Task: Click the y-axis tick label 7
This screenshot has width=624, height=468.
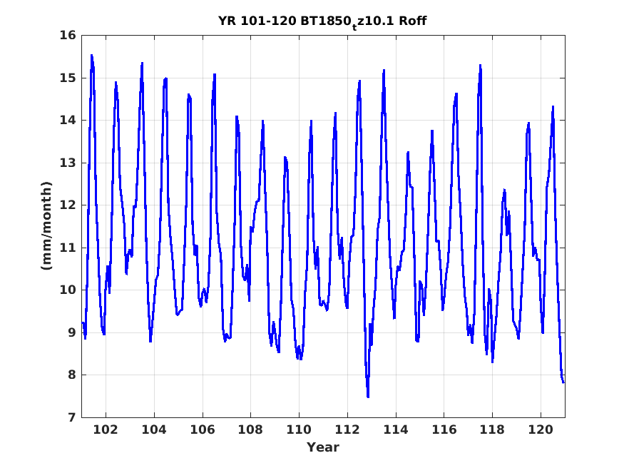Action: (x=71, y=417)
